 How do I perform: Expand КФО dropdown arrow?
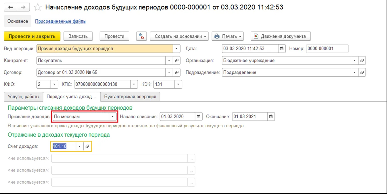point(55,84)
